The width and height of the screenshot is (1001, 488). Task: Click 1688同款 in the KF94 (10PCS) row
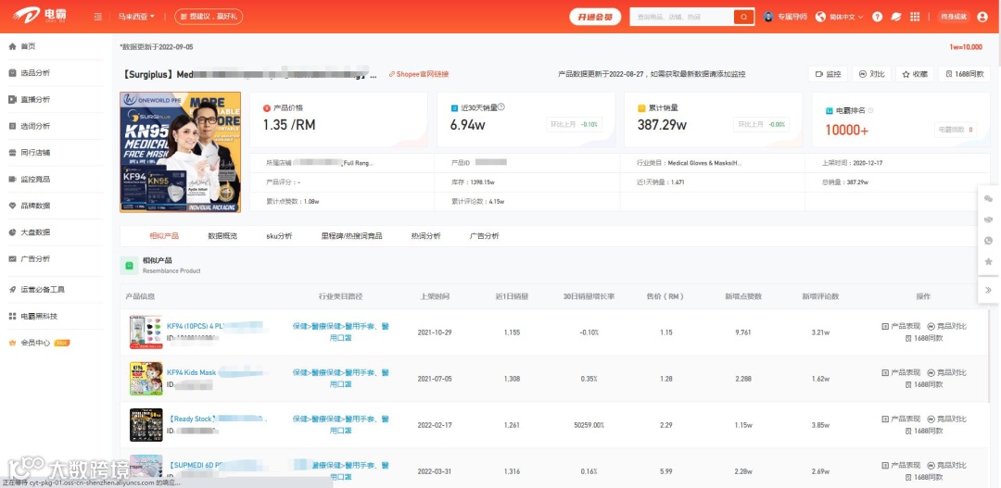click(x=924, y=338)
